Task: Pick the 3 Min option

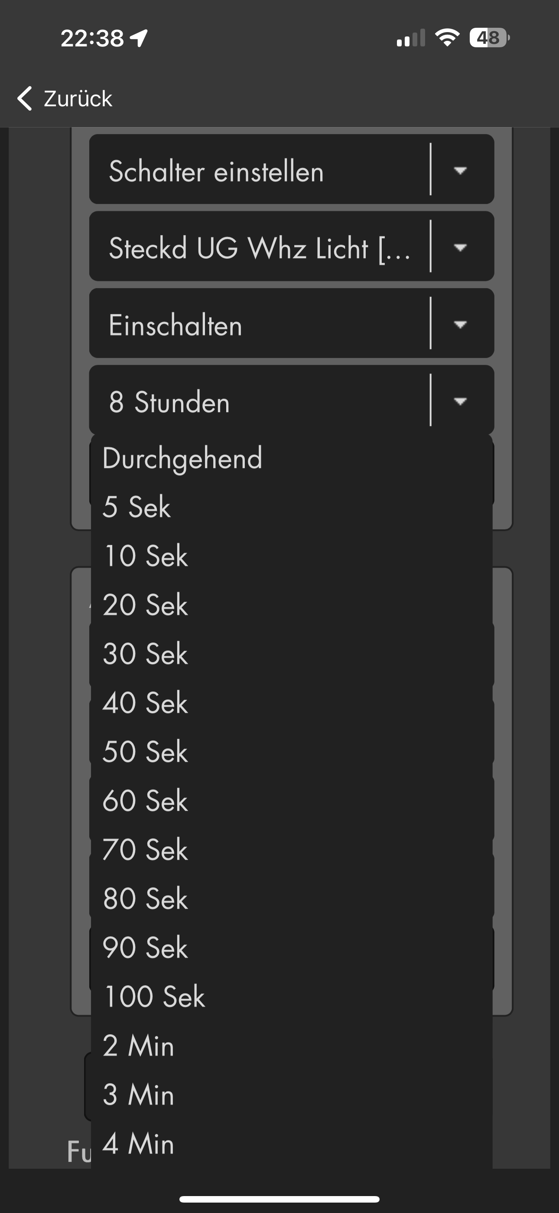Action: [x=138, y=1095]
